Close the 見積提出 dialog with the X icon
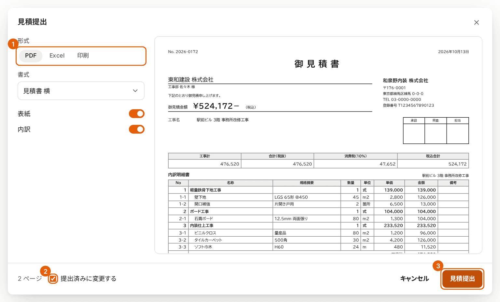The image size is (500, 302). point(477,22)
